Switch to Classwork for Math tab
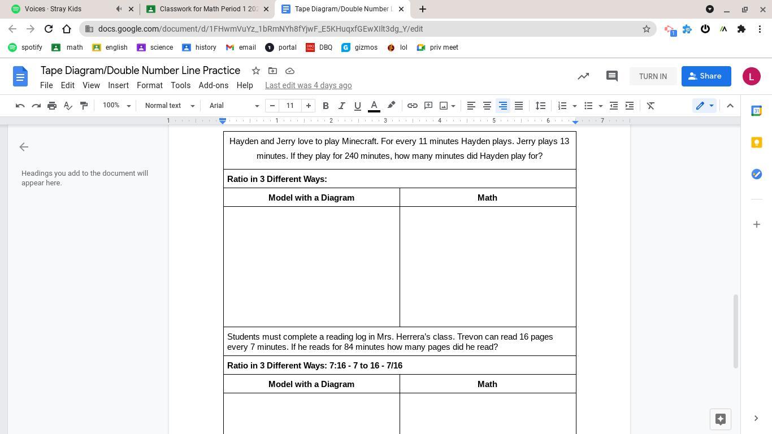Image resolution: width=772 pixels, height=434 pixels. (208, 9)
